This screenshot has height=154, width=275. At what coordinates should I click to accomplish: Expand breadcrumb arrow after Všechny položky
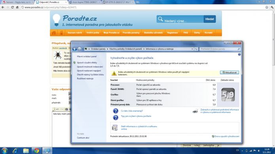(144, 49)
